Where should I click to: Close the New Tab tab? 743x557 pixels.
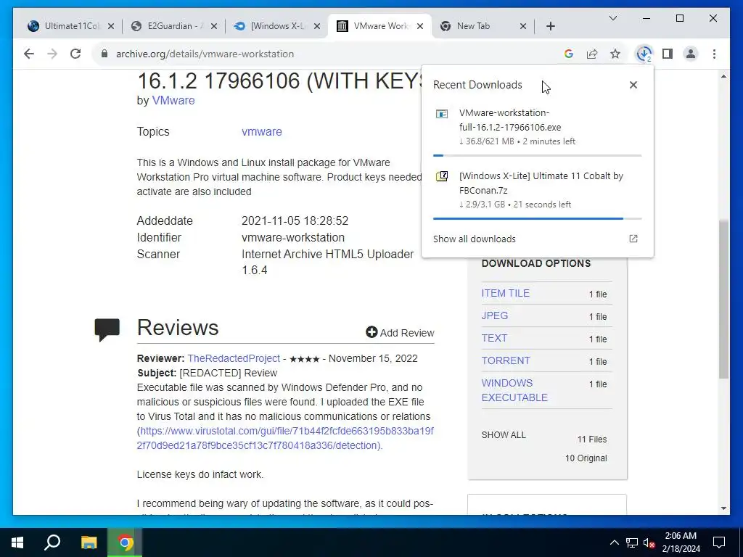522,26
